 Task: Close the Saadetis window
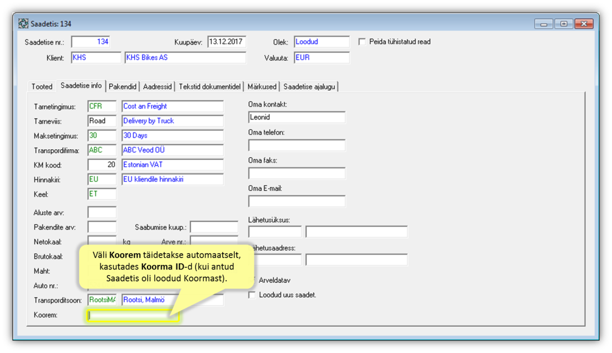click(x=584, y=24)
